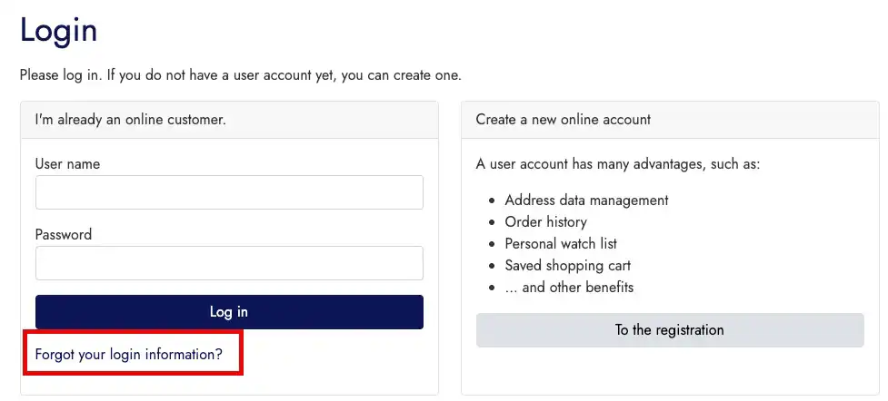Viewport: 888px width, 401px height.
Task: Click the Personal watch list item
Action: [x=563, y=244]
